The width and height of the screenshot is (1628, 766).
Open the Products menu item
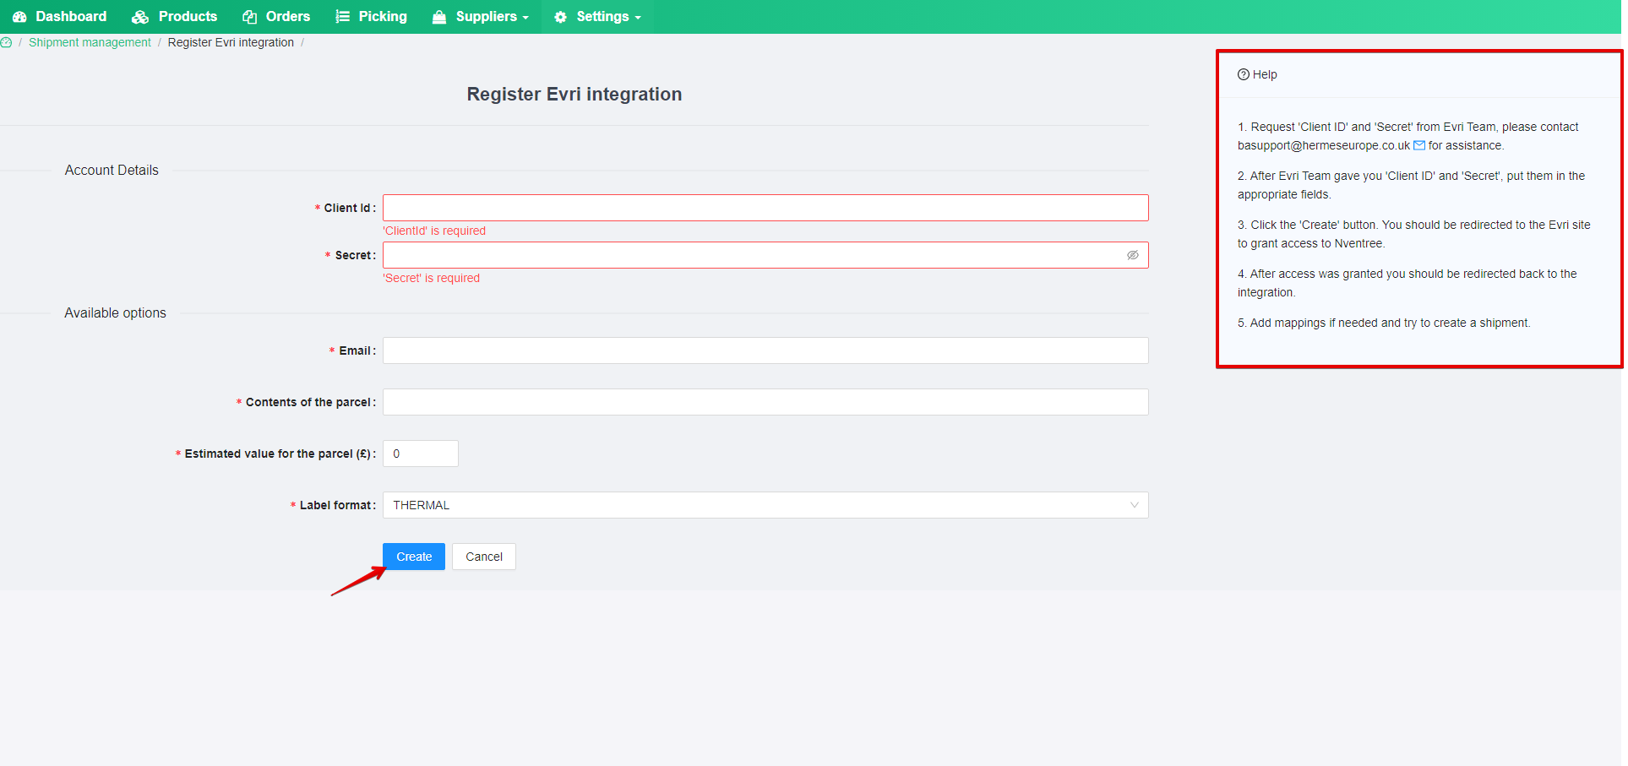click(175, 17)
